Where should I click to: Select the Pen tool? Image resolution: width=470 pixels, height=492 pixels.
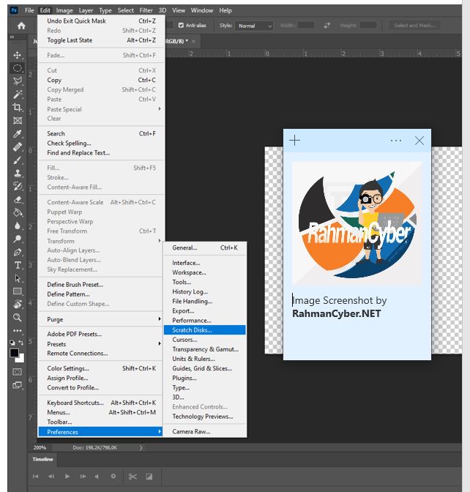click(x=18, y=253)
